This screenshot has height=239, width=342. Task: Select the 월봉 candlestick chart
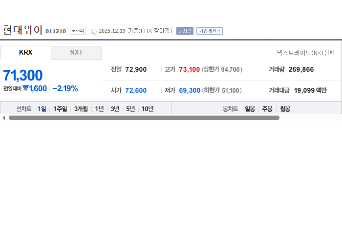(x=285, y=109)
